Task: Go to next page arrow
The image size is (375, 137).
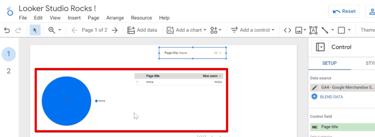Action: point(115,30)
